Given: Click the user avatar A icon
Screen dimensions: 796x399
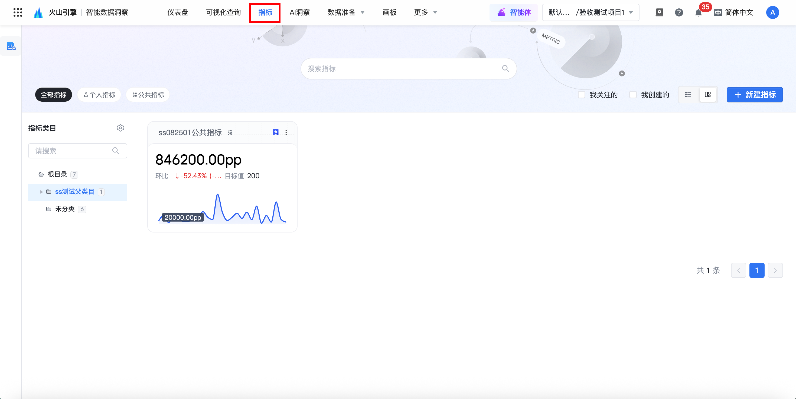Looking at the screenshot, I should point(772,12).
